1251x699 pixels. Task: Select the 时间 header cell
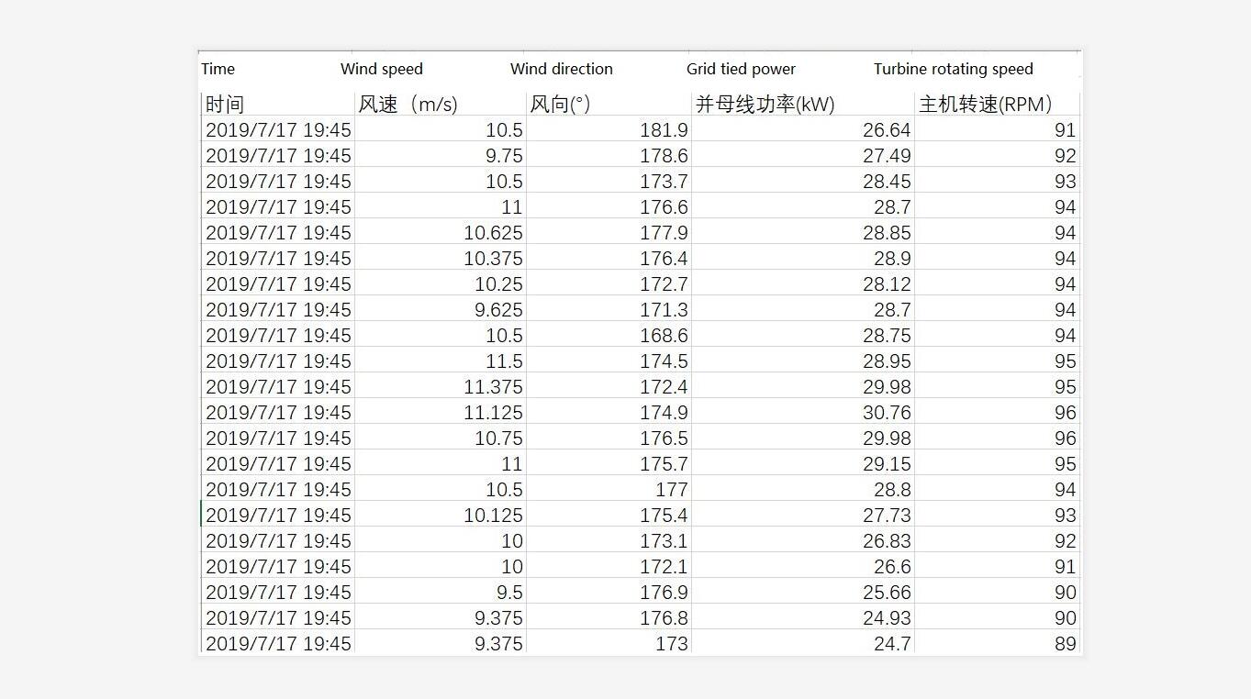point(277,104)
